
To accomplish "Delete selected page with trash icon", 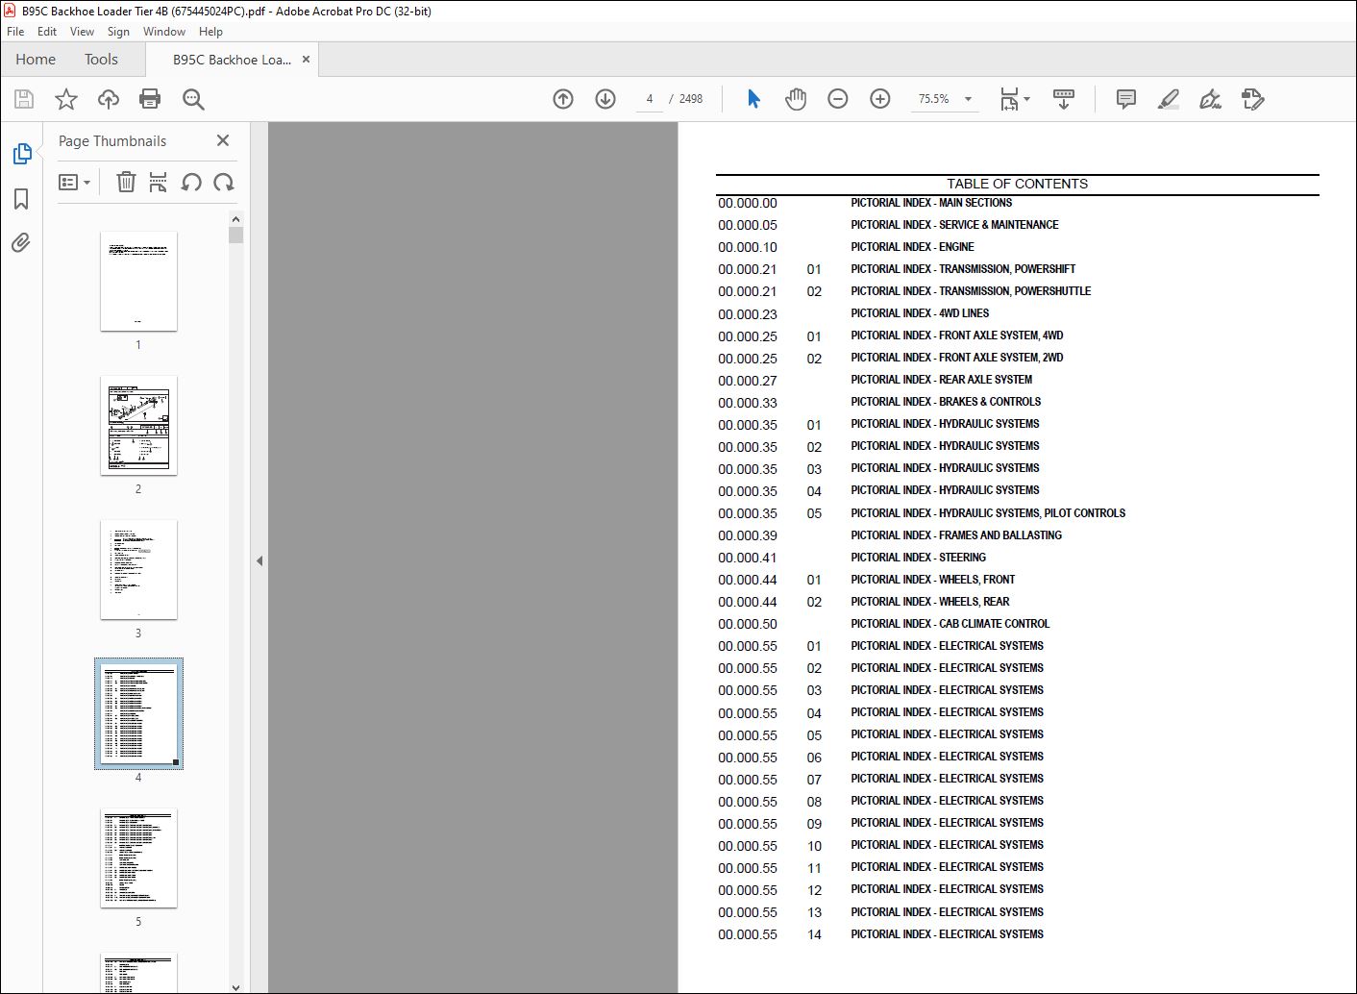I will 126,182.
